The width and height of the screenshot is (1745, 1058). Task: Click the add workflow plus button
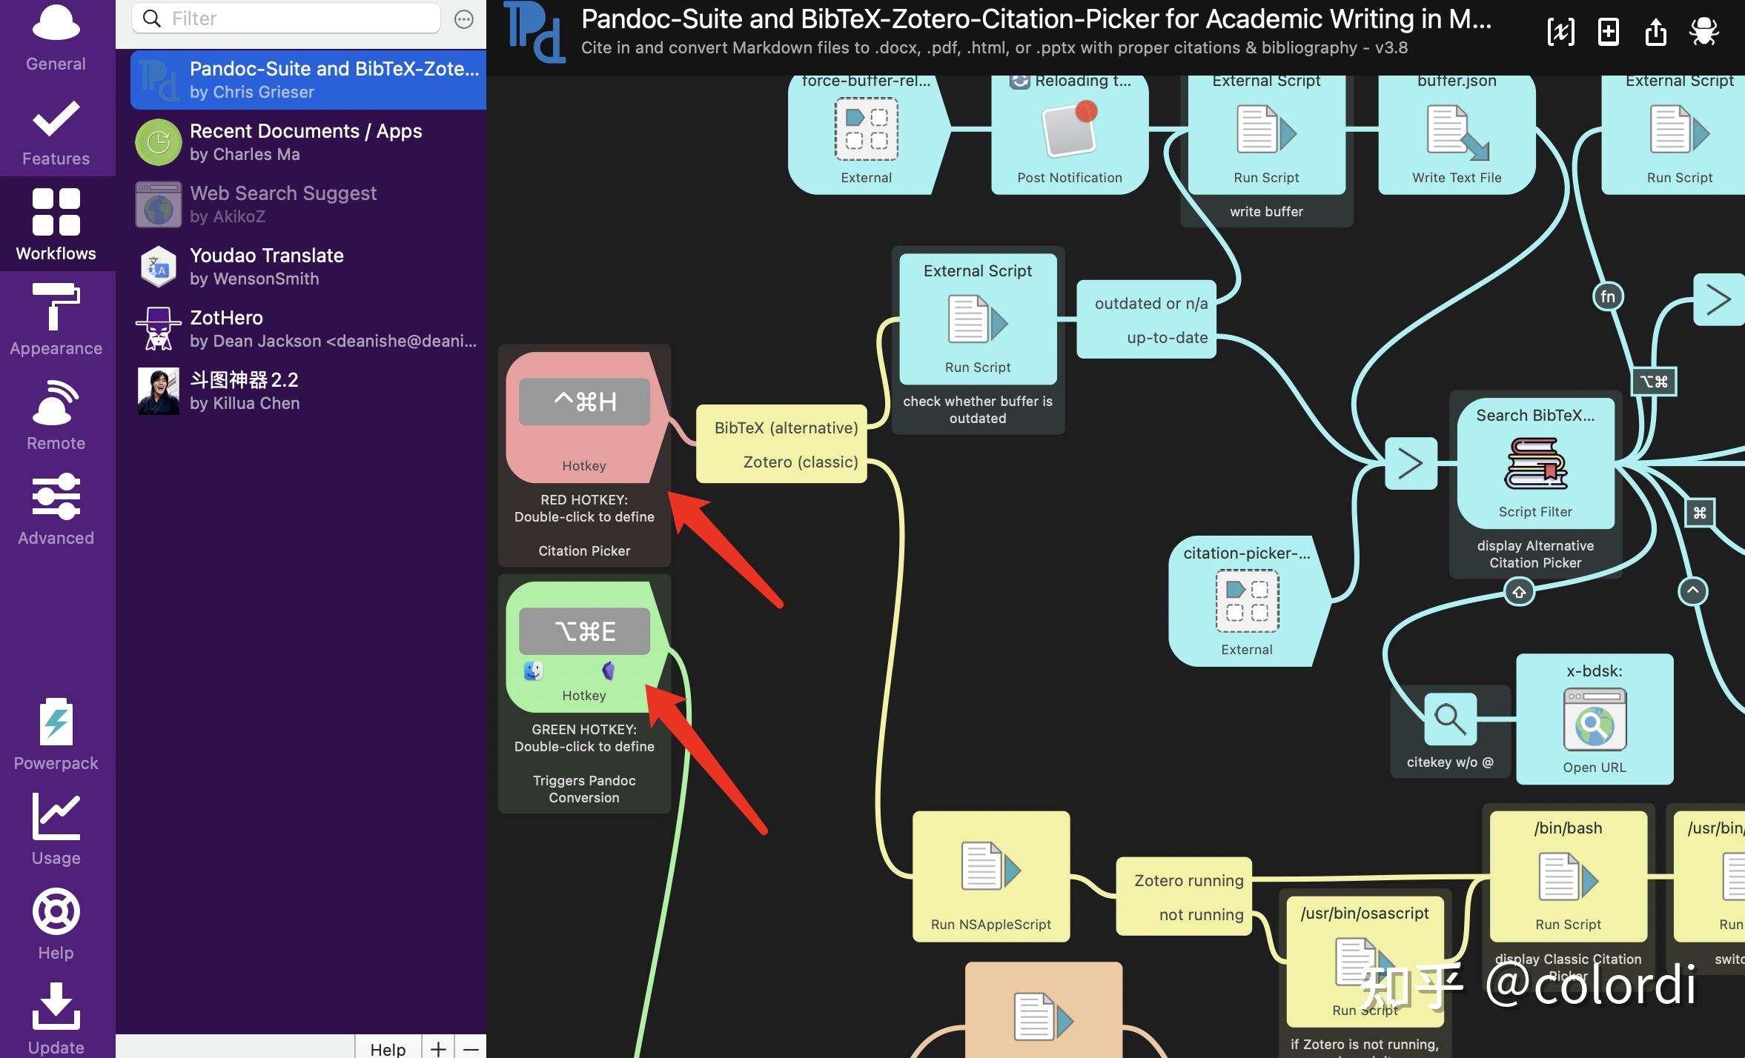pyautogui.click(x=438, y=1048)
